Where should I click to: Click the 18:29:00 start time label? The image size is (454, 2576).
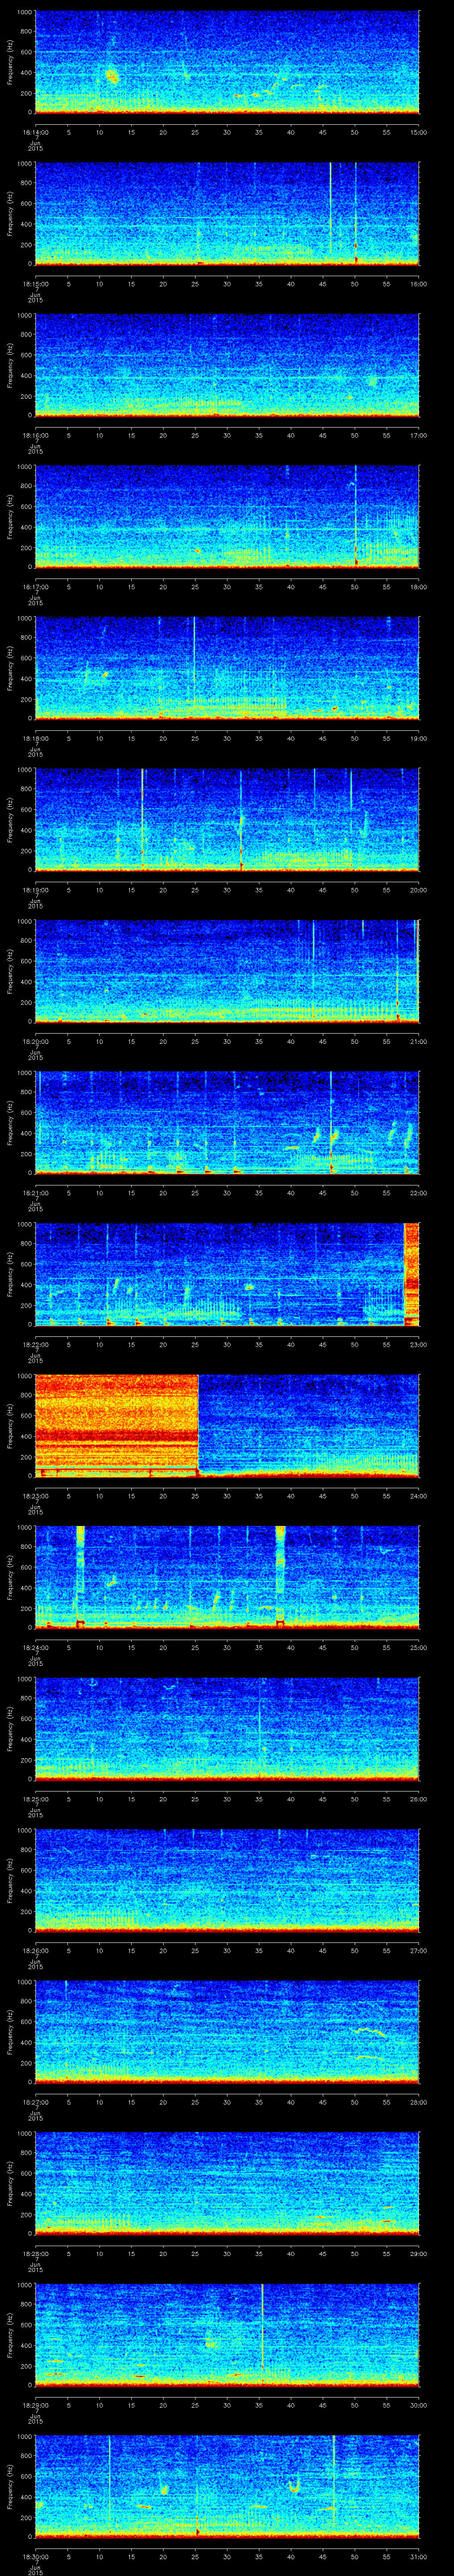tap(35, 2405)
